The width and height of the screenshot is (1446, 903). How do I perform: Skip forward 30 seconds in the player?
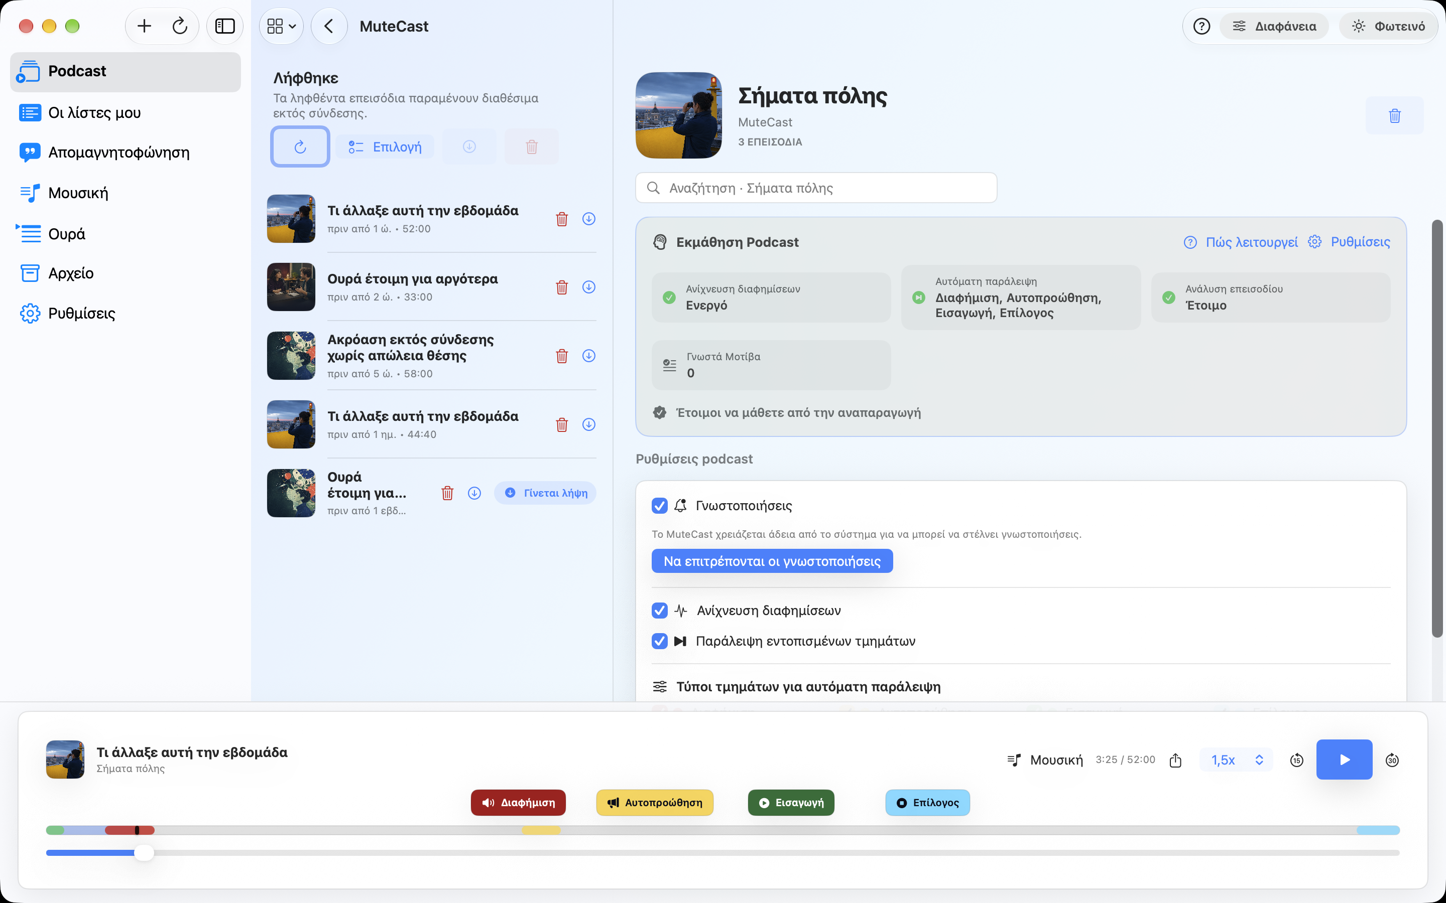coord(1392,760)
